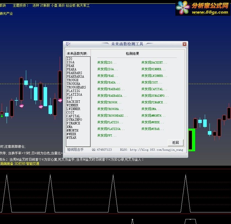The width and height of the screenshot is (231, 224).
Task: Click the result 未发现WINNER...
Action: 153,69
